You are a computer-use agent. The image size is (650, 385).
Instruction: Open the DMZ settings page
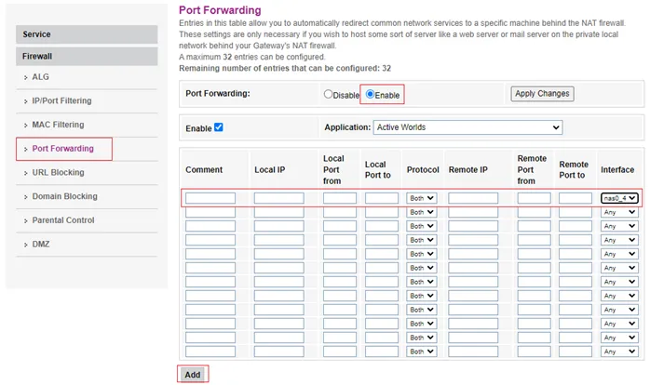(41, 245)
